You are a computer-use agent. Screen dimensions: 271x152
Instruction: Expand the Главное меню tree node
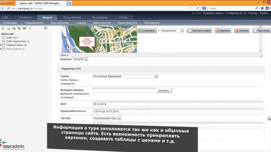(x=1, y=45)
